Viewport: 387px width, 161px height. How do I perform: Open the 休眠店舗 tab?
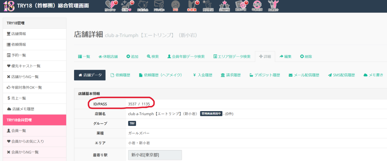pyautogui.click(x=108, y=56)
